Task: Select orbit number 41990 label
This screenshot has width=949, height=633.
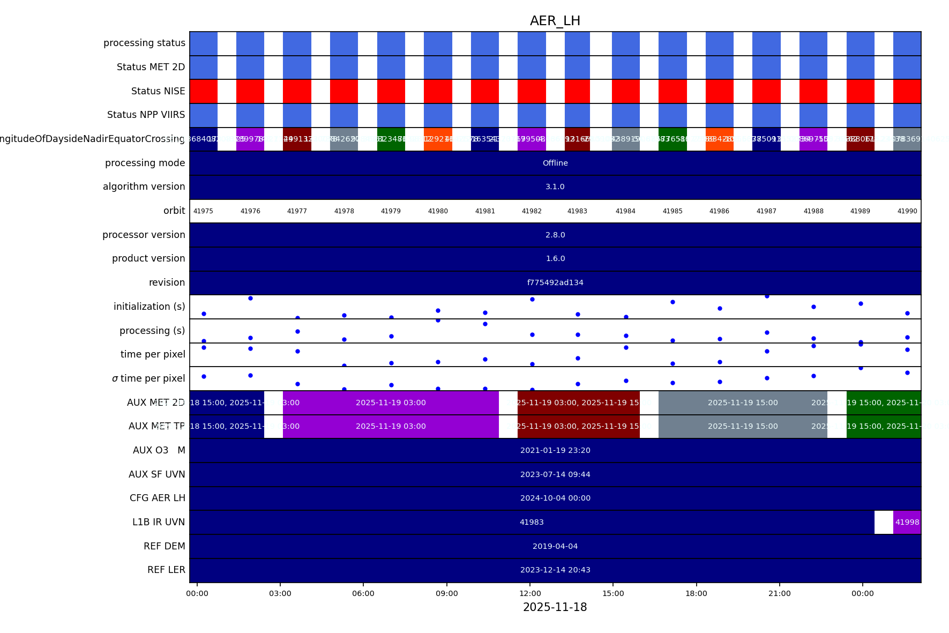Action: pyautogui.click(x=907, y=211)
